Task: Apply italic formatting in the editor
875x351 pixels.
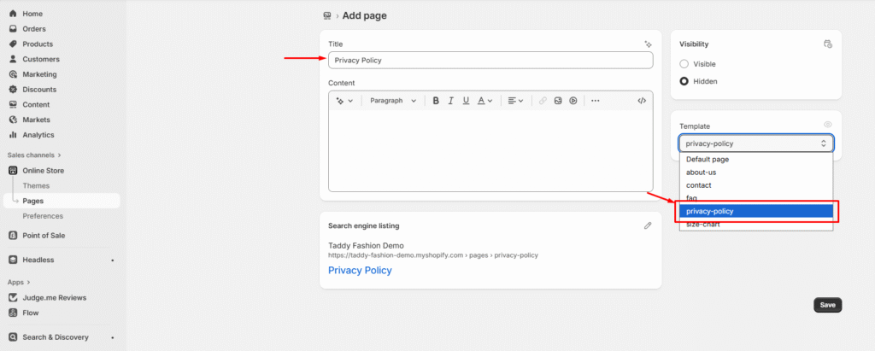Action: (450, 101)
